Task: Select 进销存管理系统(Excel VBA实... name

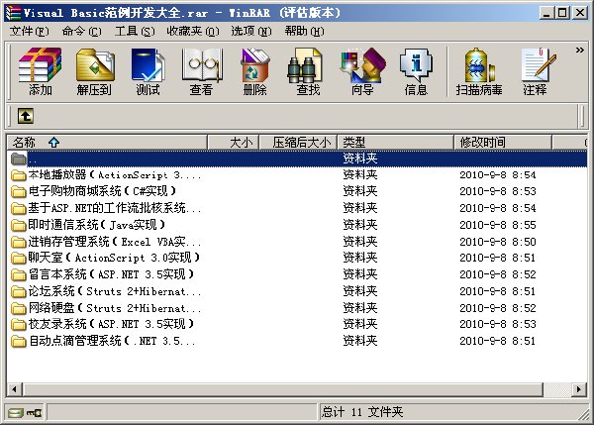Action: (115, 242)
